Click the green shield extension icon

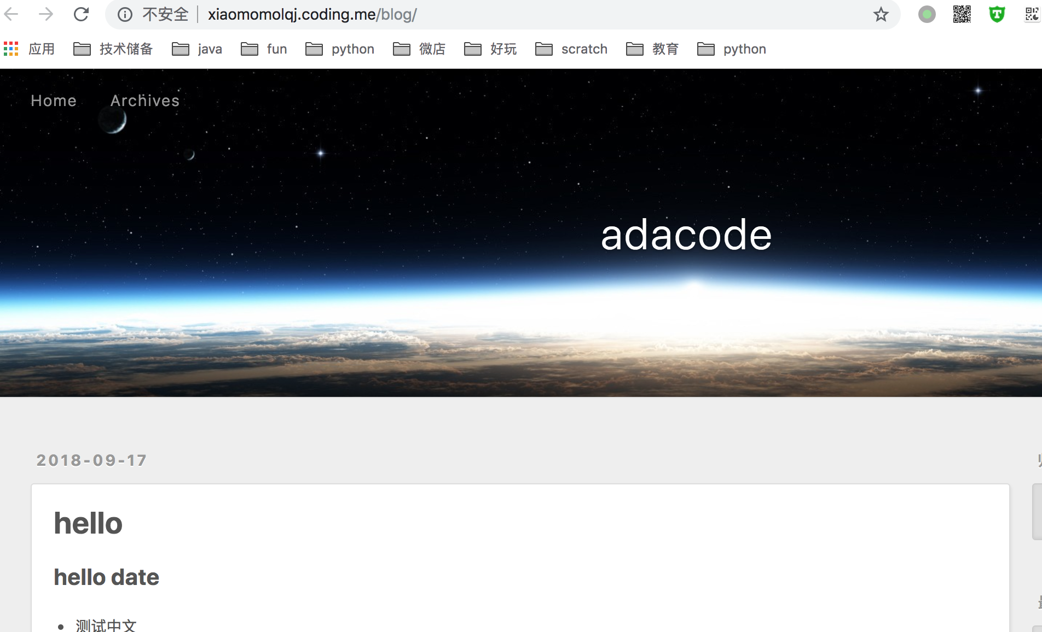coord(997,14)
